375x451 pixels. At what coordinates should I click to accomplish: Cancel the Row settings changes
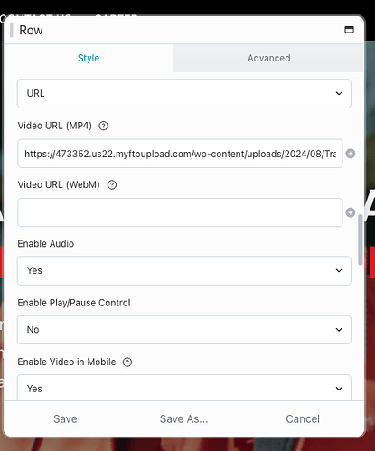303,418
